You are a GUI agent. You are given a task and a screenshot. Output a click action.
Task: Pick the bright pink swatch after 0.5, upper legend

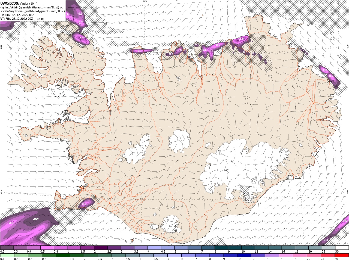(x=47, y=248)
